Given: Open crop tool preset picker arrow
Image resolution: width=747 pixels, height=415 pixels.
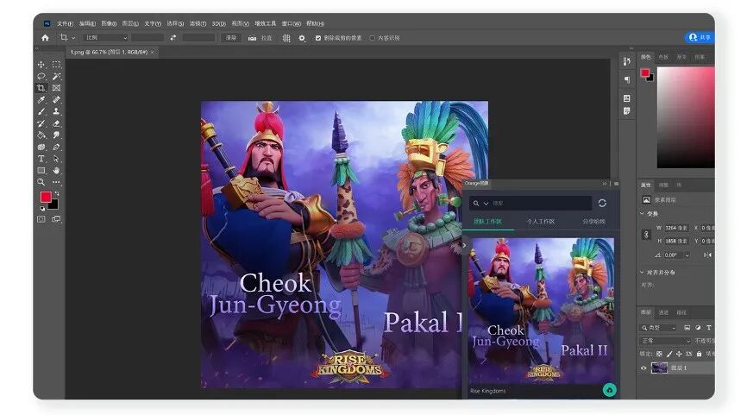Looking at the screenshot, I should tap(73, 38).
